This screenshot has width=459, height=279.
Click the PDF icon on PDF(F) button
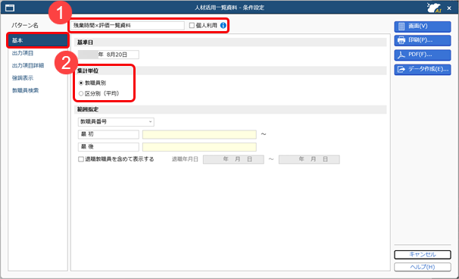pyautogui.click(x=401, y=55)
